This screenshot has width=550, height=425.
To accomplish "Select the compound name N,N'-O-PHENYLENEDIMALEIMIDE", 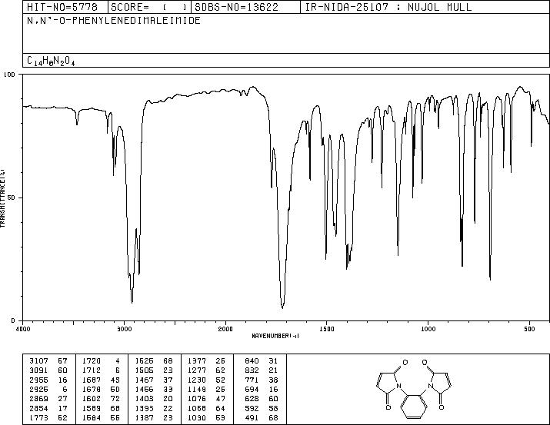I will [x=114, y=21].
